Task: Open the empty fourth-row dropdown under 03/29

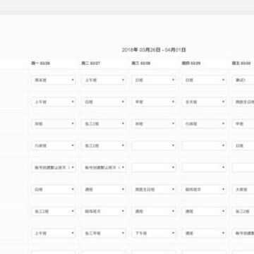Action: tap(204, 145)
